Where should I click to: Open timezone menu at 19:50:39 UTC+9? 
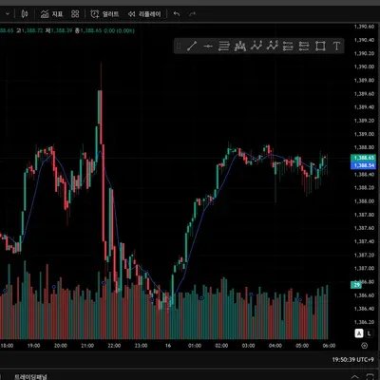coord(352,360)
